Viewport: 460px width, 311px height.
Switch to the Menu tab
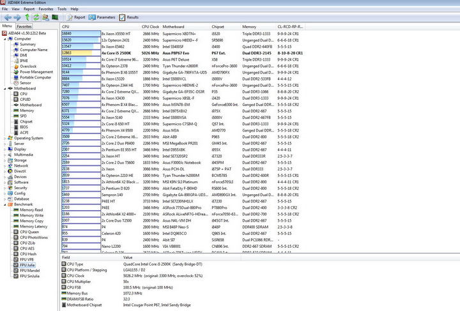7,26
